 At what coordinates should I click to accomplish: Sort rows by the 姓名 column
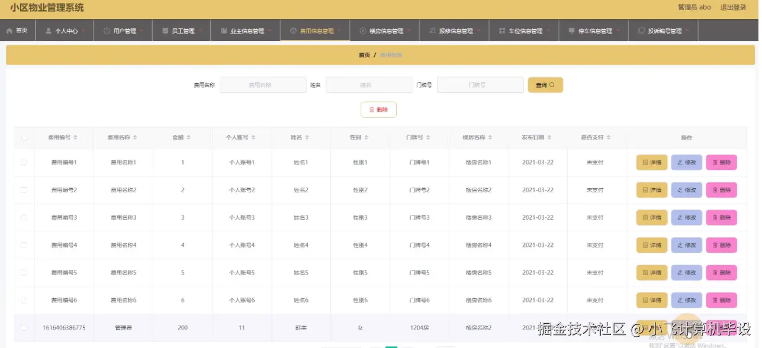point(307,137)
